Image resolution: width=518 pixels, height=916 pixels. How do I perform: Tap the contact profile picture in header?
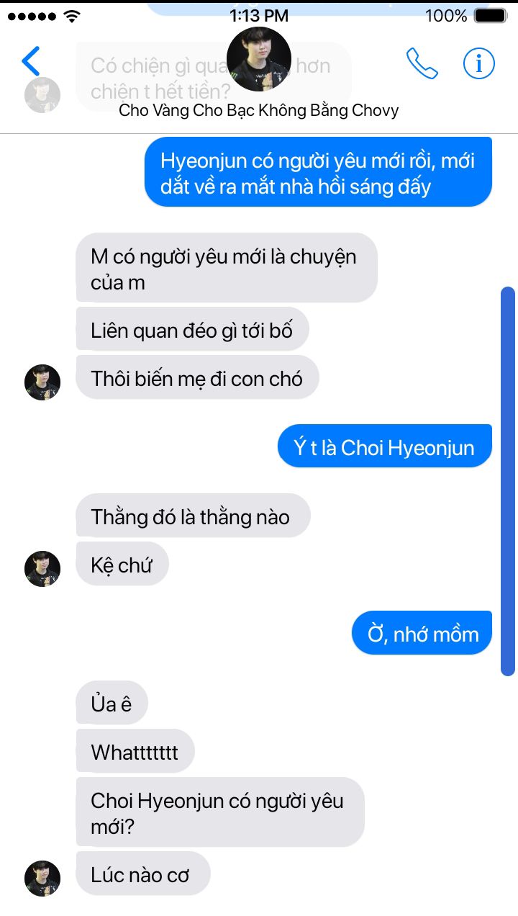(259, 59)
